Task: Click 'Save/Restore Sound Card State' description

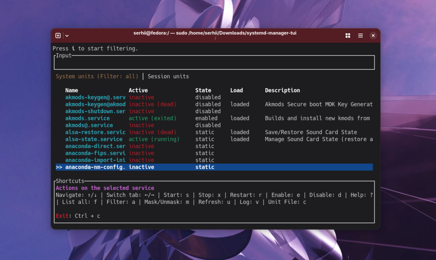Action: pyautogui.click(x=311, y=132)
